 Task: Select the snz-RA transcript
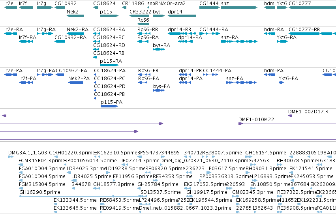[x=239, y=41]
